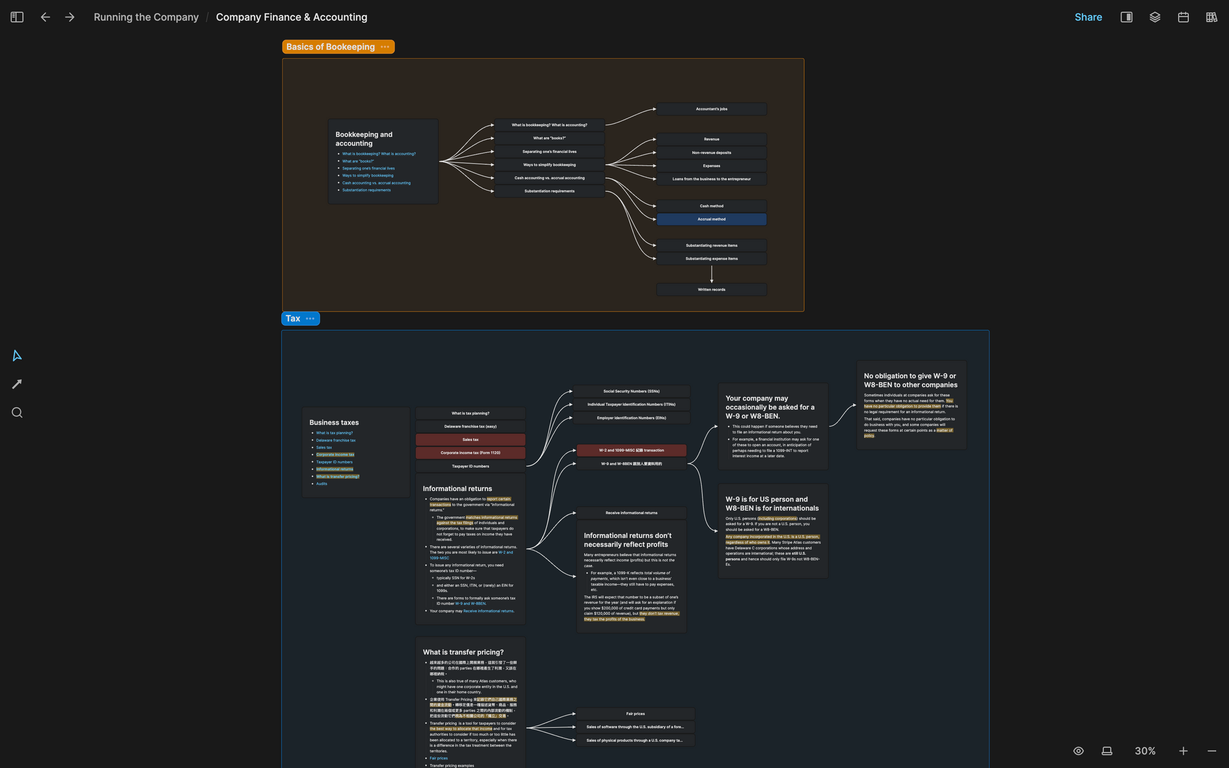Toggle the presentation screen icon

[x=1107, y=751]
